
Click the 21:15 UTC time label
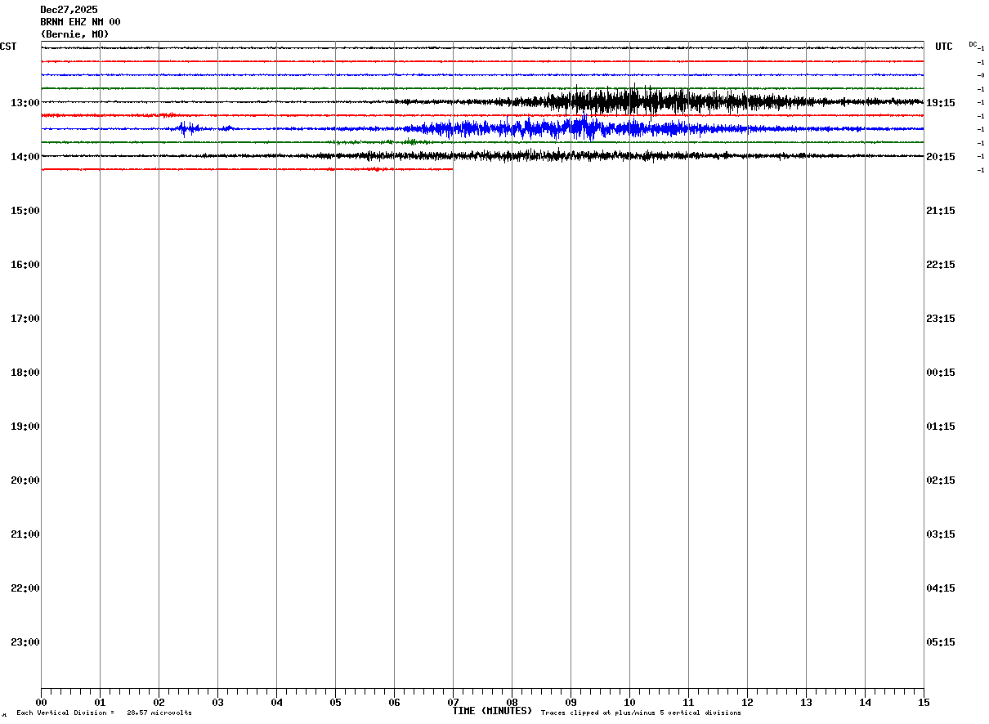[941, 210]
